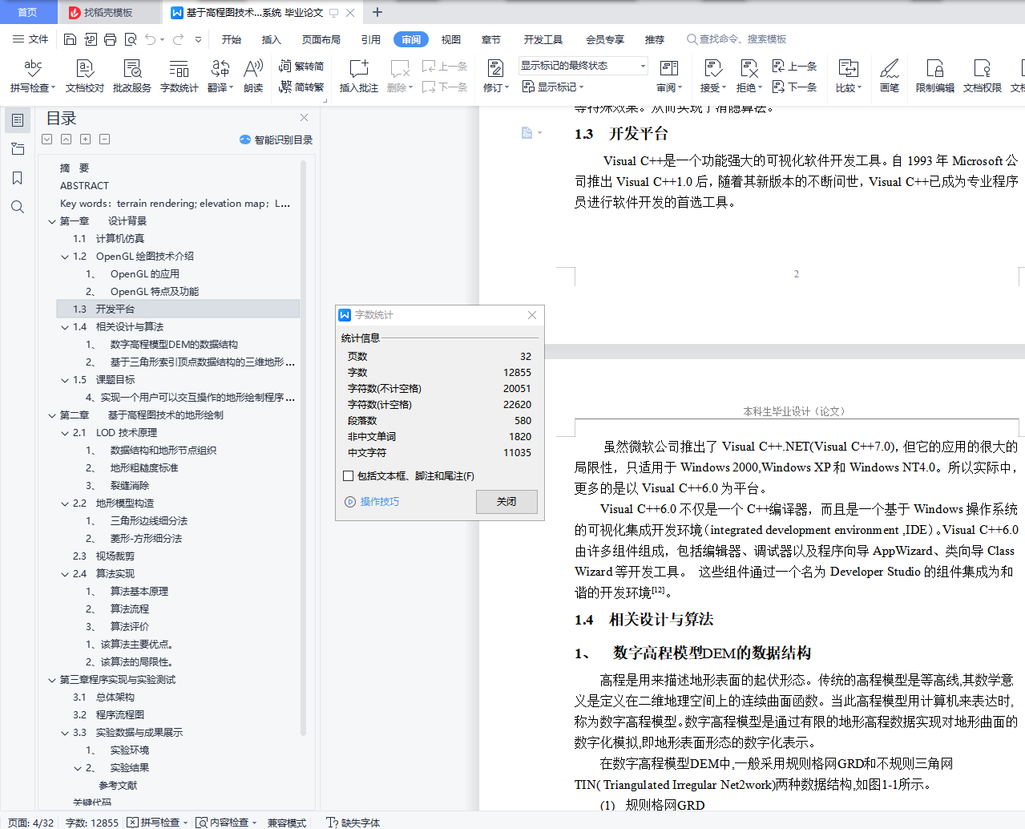Select 1.3 开发平台 in the outline
Screen dimensions: 1025x829
point(178,309)
